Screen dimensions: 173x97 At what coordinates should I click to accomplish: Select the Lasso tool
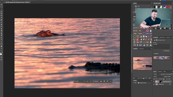point(1,9)
